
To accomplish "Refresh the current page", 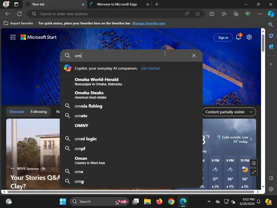I will tap(19, 14).
